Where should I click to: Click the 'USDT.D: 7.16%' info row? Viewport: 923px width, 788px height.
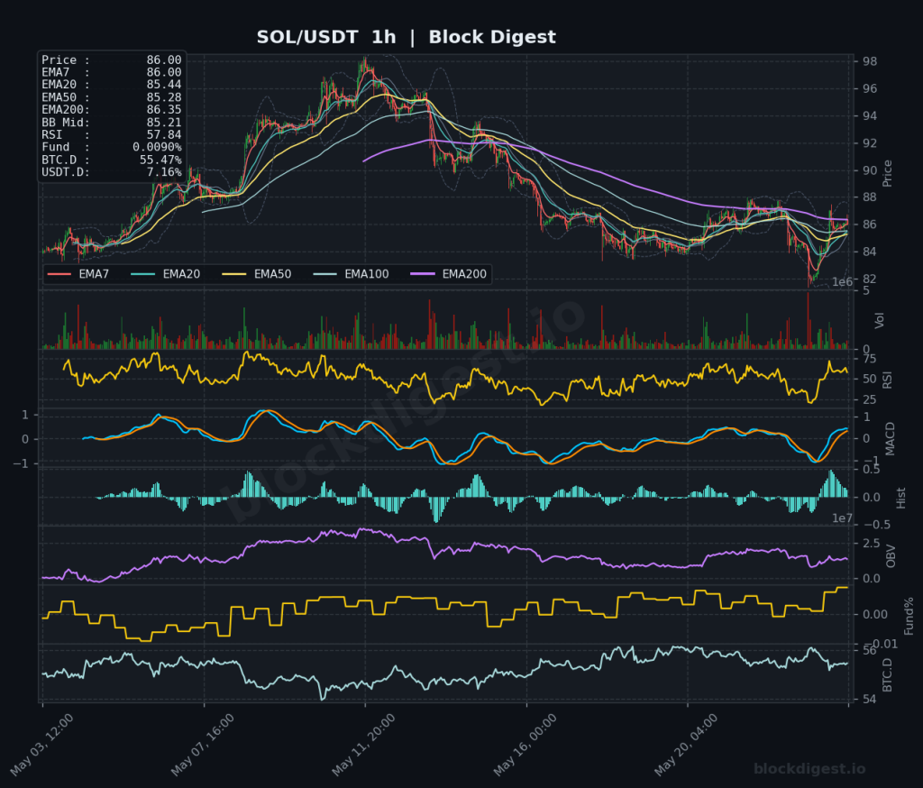(111, 172)
